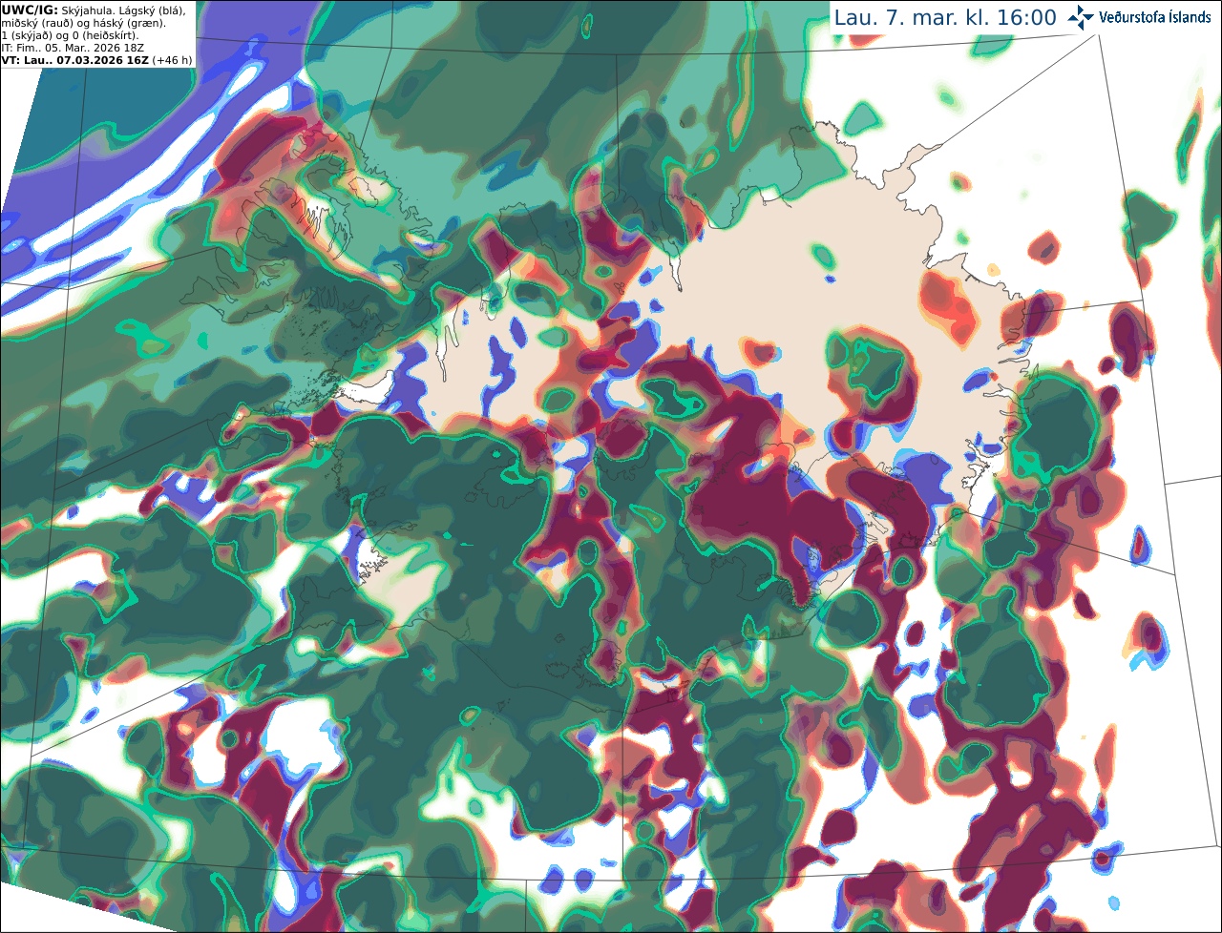
Task: Click the "IT: Fim.. 05. Mar.. 2026 18Z" line
Action: (x=74, y=48)
